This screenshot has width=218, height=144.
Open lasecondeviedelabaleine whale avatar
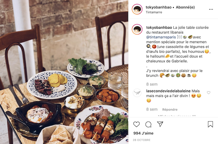pyautogui.click(x=137, y=93)
